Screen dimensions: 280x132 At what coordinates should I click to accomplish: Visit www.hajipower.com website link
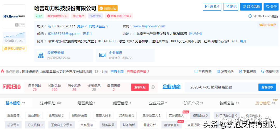[x=149, y=26]
